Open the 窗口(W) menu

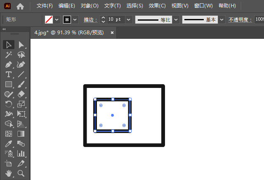(203, 6)
